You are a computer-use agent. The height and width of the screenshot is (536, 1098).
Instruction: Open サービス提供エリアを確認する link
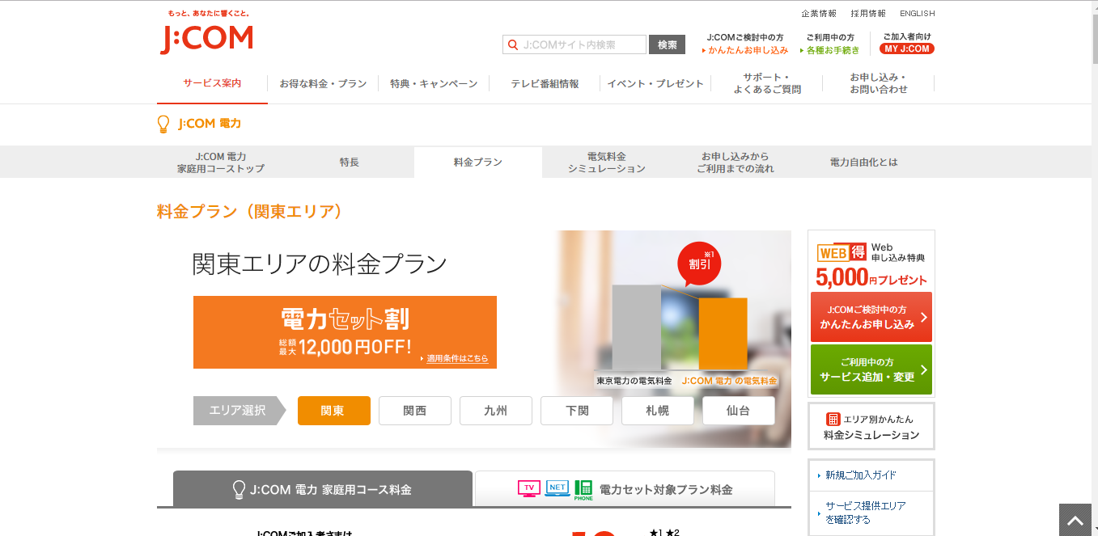point(866,513)
